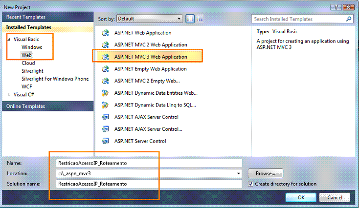359x208 pixels.
Task: Select the ASP.NET Server Control template
Action: pos(140,141)
